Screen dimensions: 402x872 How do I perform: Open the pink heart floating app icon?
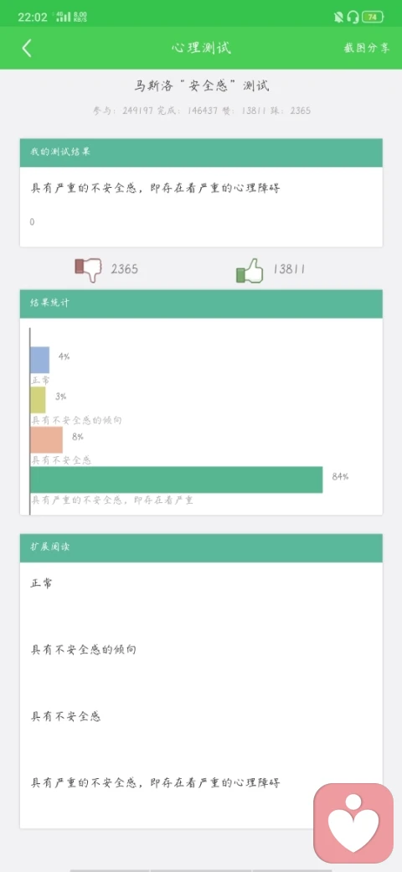click(353, 822)
